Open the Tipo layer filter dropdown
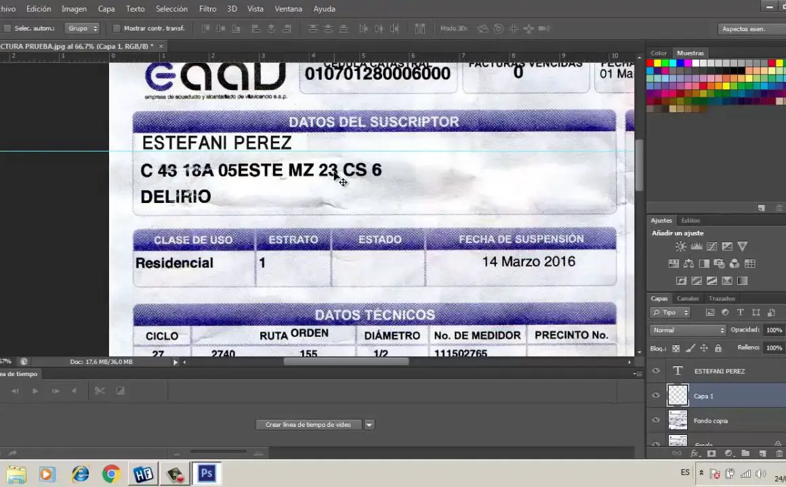This screenshot has width=786, height=487. [671, 312]
